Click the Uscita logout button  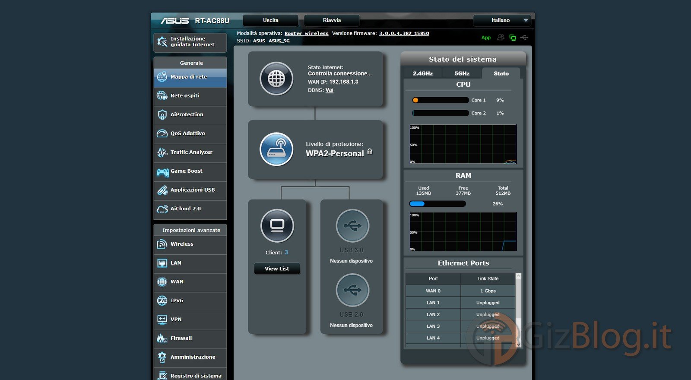[271, 20]
